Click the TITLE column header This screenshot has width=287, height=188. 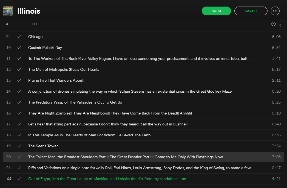(x=33, y=24)
